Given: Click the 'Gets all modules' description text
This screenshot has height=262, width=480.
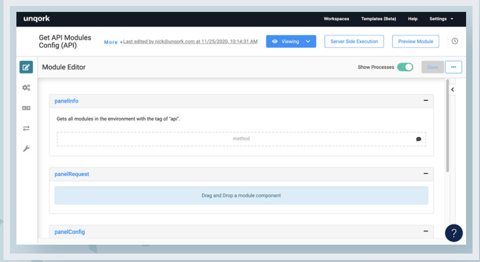Looking at the screenshot, I should 118,119.
